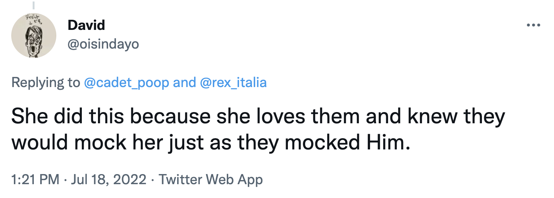
Task: Click the thread connector line above avatar
Action: click(33, 5)
